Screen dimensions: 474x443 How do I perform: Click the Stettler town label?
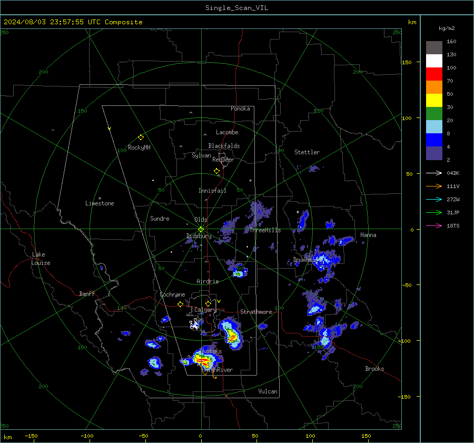(x=307, y=152)
